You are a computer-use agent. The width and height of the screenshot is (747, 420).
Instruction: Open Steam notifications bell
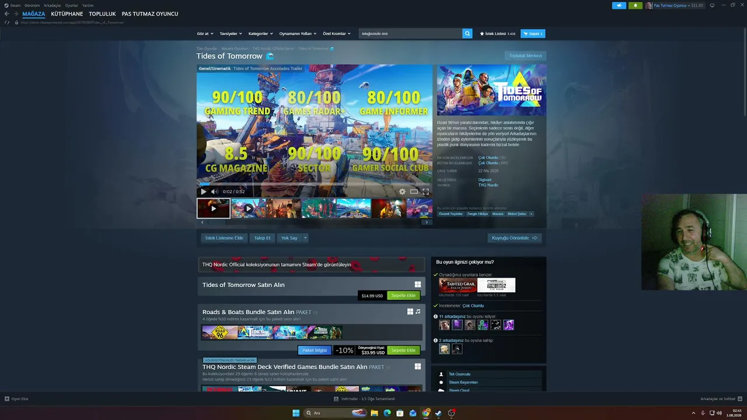(x=636, y=5)
